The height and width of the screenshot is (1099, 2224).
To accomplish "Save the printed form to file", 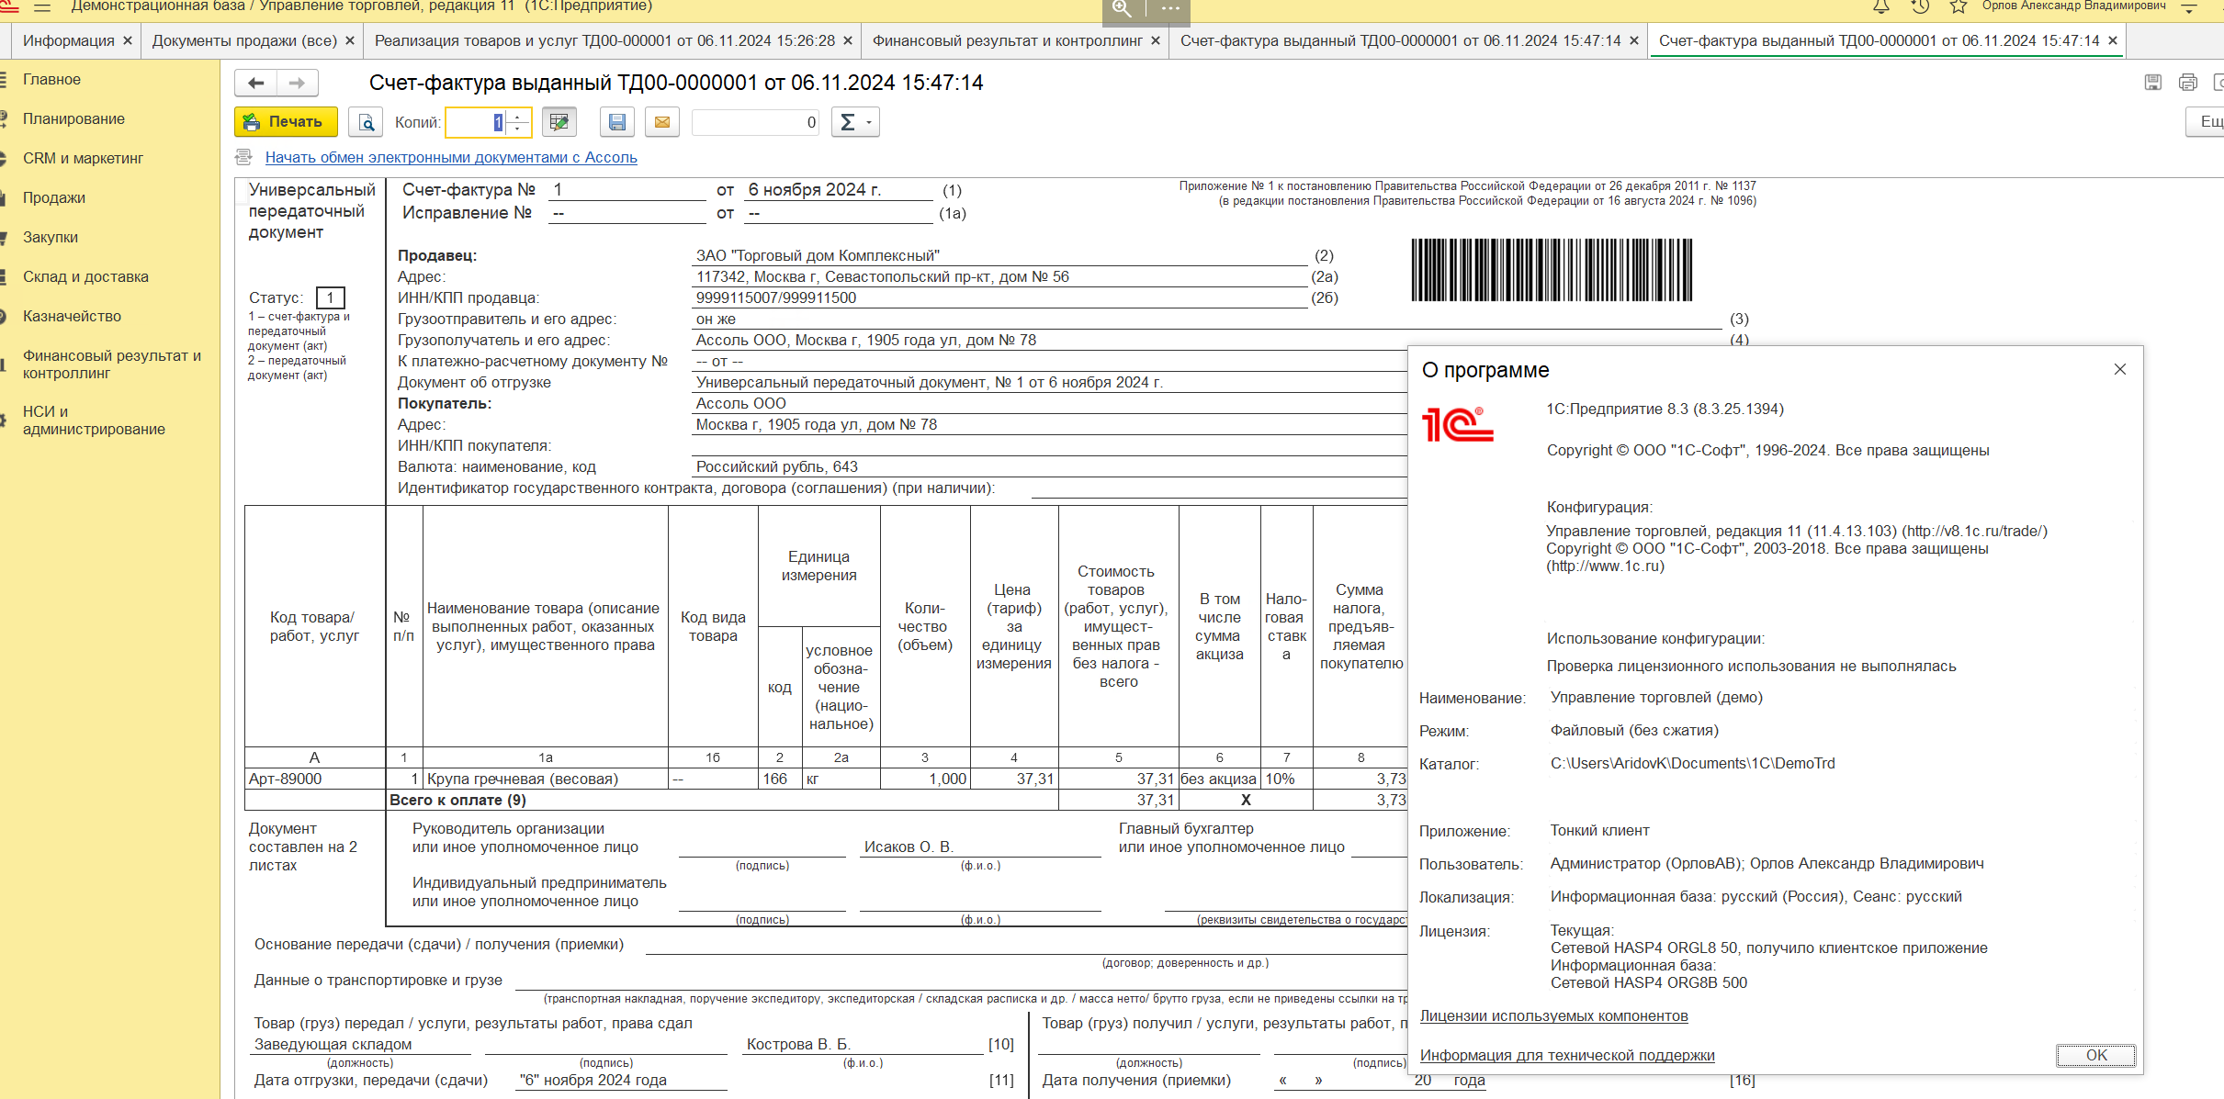I will point(617,122).
